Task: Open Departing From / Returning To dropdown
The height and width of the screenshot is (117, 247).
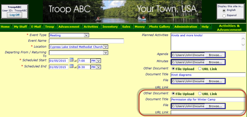Action: point(78,53)
